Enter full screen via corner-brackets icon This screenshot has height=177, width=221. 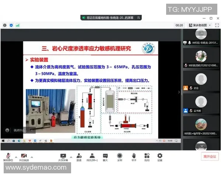pos(217,25)
